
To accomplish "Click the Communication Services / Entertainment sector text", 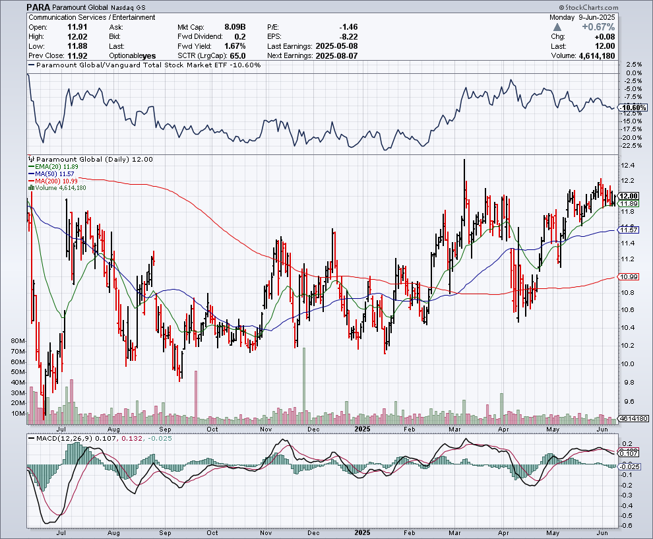I will 92,18.
